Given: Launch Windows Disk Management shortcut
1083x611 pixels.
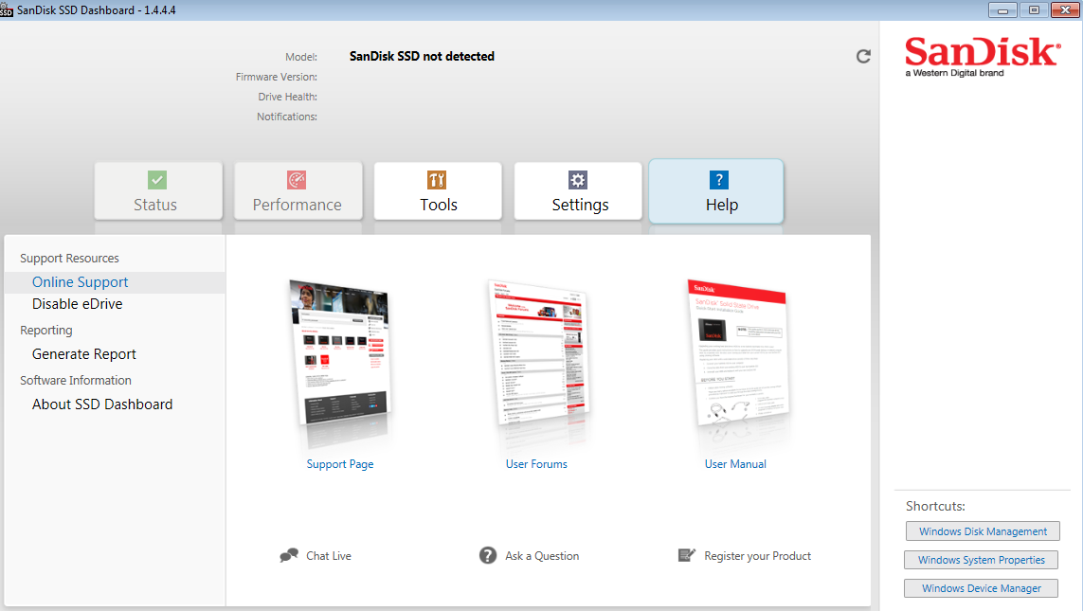Looking at the screenshot, I should click(x=983, y=531).
